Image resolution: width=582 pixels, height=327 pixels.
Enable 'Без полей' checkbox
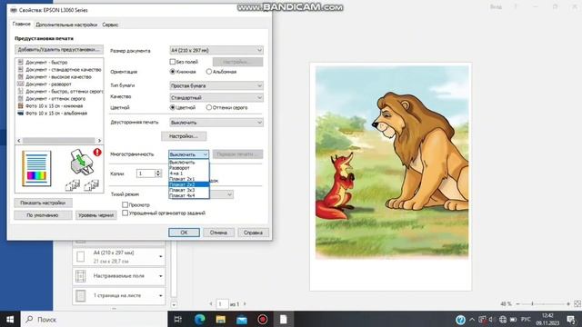(x=172, y=62)
